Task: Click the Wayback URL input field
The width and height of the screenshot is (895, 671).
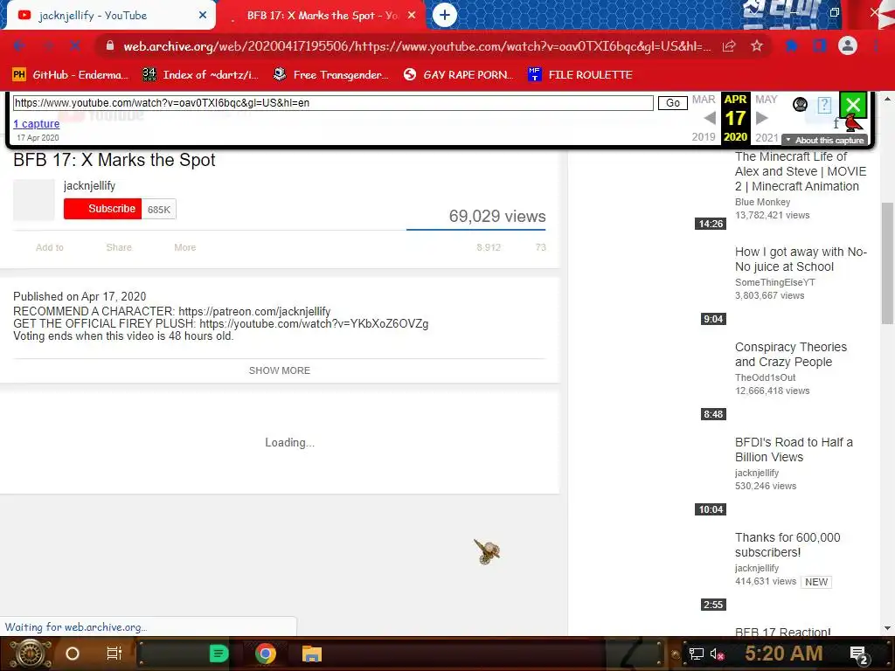Action: pos(333,103)
